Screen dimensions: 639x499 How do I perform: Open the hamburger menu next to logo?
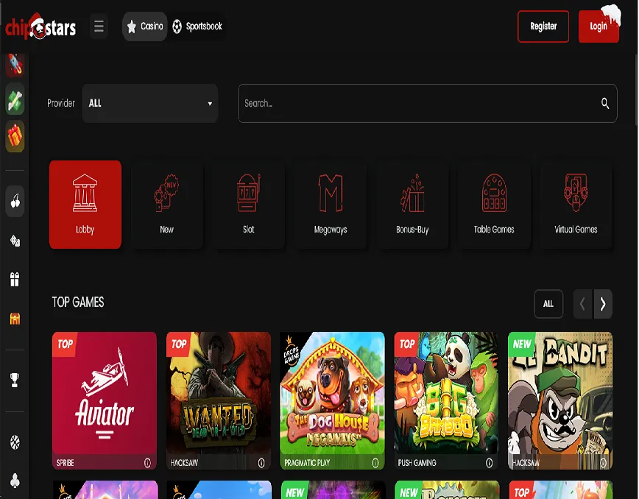(99, 27)
